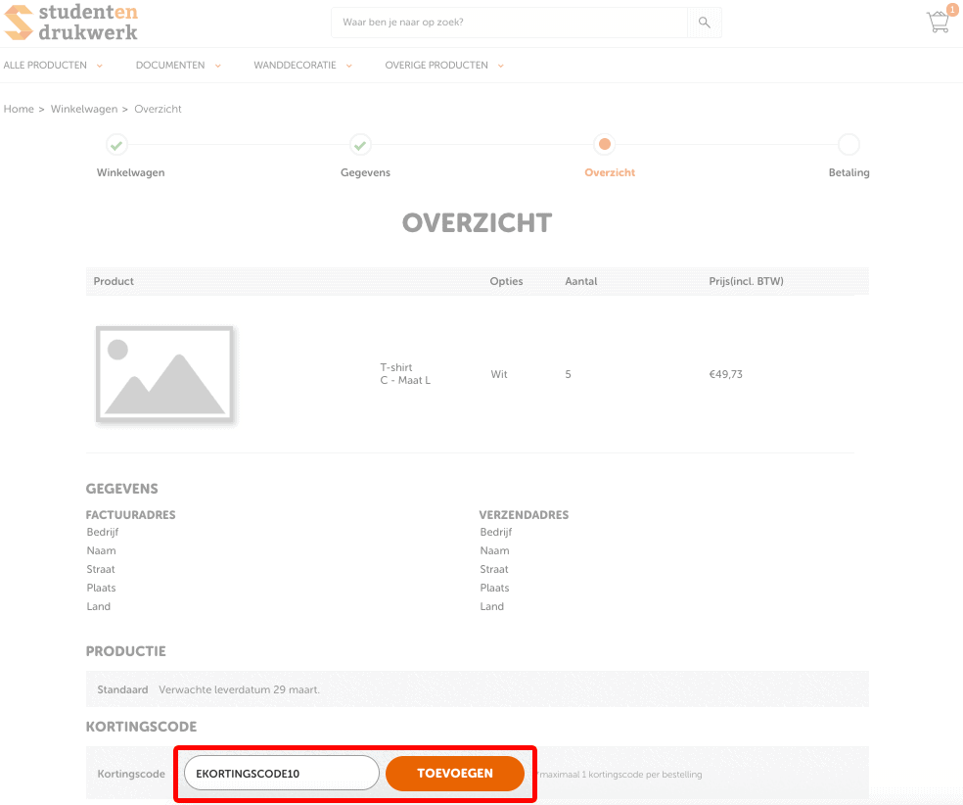Viewport: 963px width, 805px height.
Task: Click the Kortingscode input field
Action: (x=281, y=773)
